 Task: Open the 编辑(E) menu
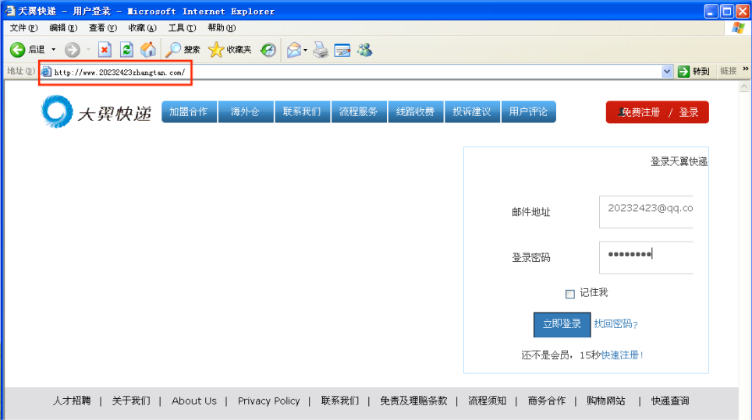pyautogui.click(x=63, y=28)
